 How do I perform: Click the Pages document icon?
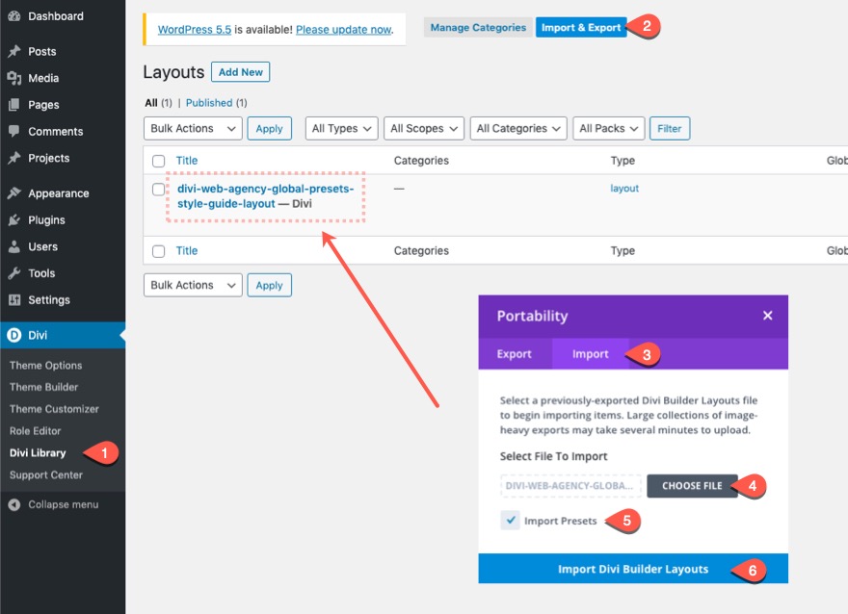[14, 105]
